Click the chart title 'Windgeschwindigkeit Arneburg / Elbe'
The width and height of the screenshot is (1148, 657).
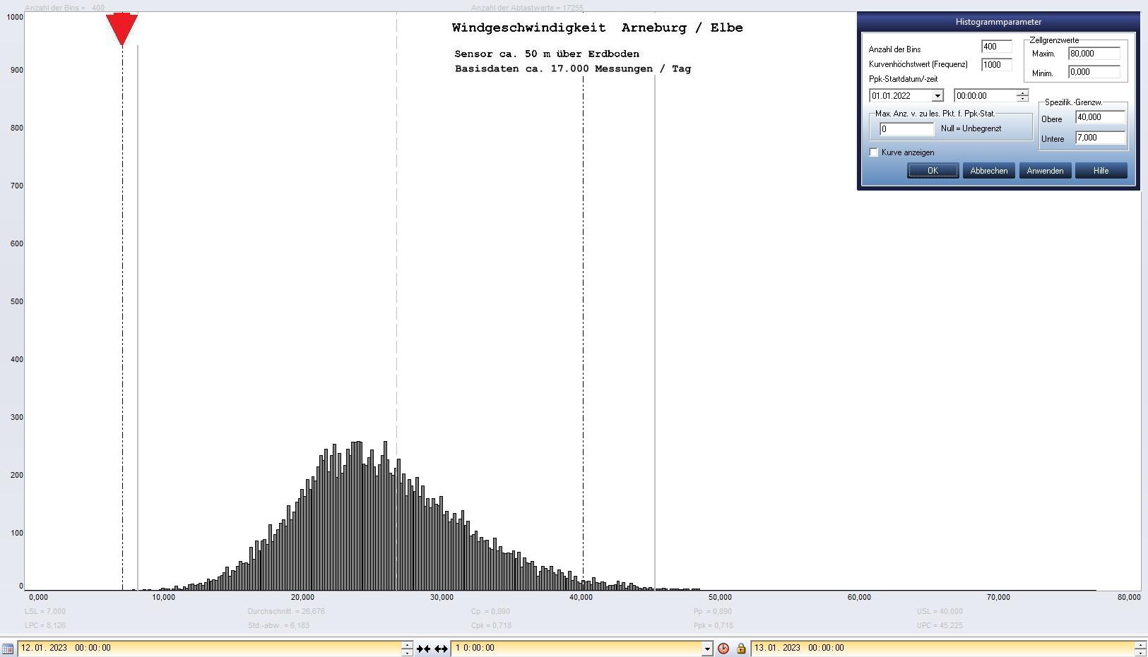[x=597, y=28]
